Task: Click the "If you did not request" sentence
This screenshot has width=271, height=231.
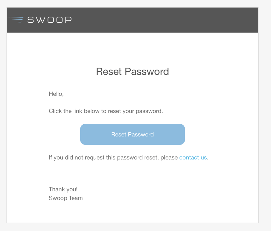Action: tap(113, 157)
